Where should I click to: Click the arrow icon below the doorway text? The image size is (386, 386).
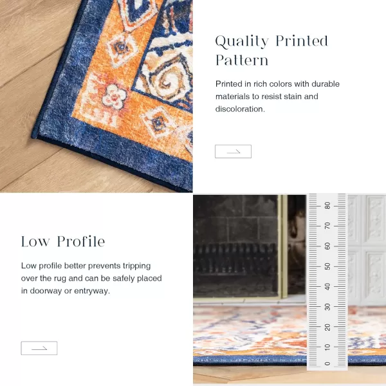click(x=39, y=348)
